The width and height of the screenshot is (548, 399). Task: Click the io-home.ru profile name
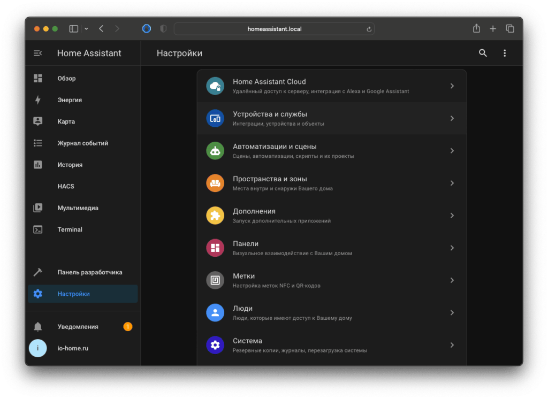tap(73, 348)
